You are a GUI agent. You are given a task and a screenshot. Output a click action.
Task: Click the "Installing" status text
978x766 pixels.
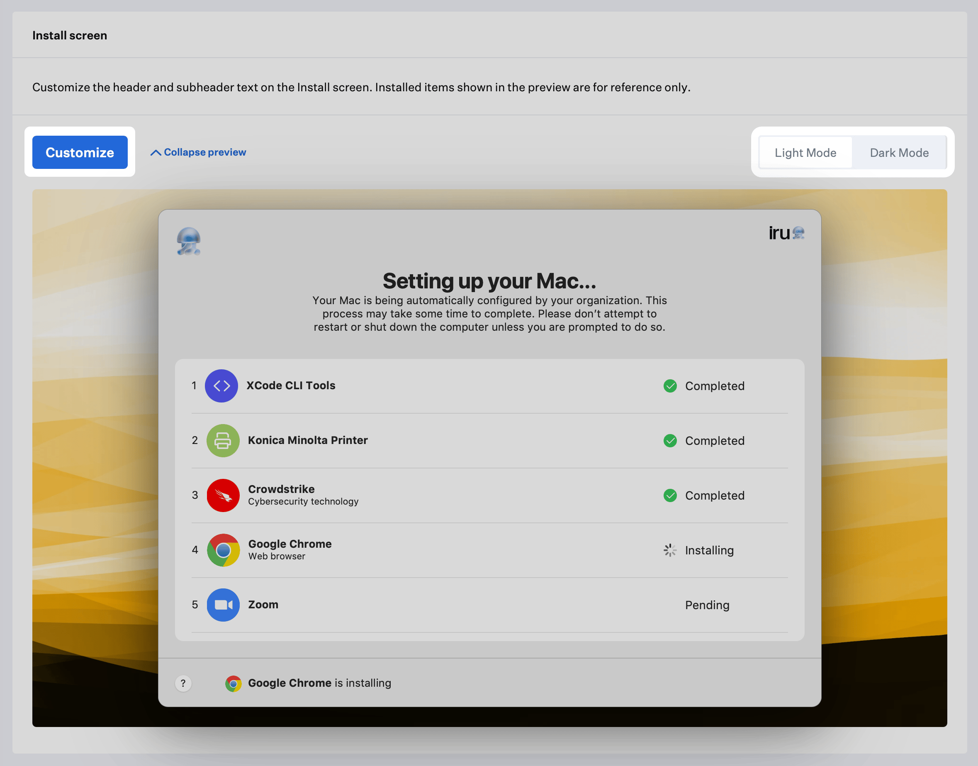[x=709, y=550]
